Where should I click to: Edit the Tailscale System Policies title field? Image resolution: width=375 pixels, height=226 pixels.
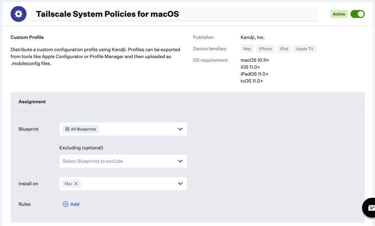coord(175,14)
